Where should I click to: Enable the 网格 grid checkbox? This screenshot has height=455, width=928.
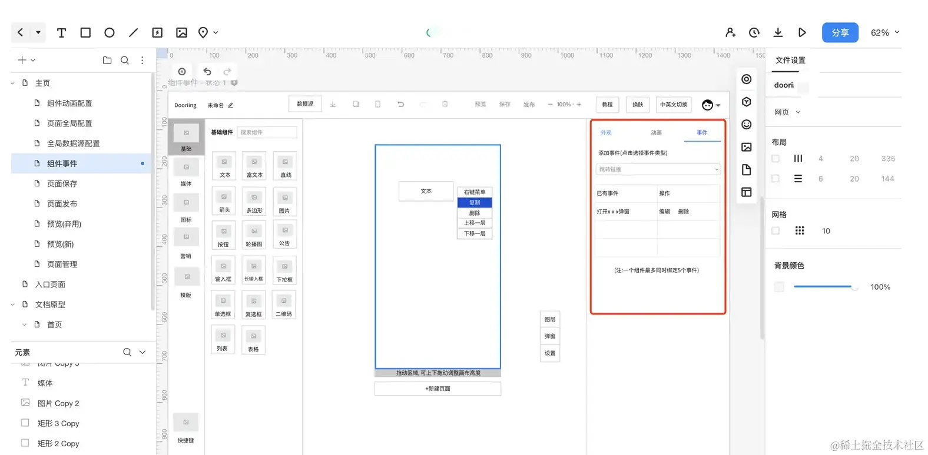coord(775,231)
